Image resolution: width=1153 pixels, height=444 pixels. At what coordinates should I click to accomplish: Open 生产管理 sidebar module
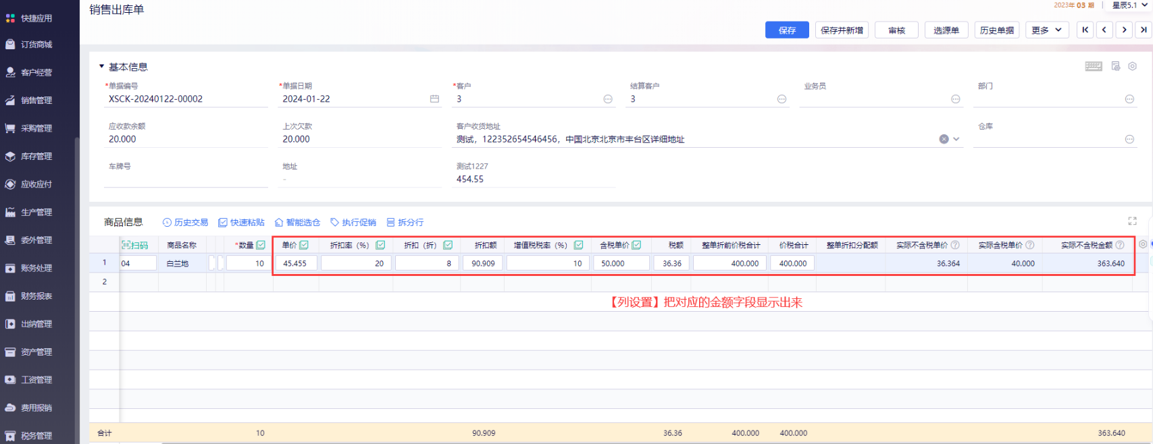pyautogui.click(x=29, y=213)
